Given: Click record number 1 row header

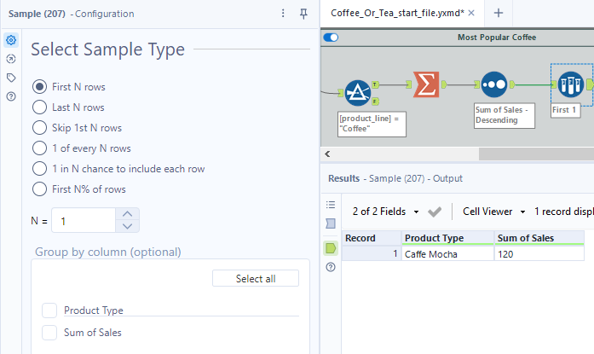Looking at the screenshot, I should 372,254.
